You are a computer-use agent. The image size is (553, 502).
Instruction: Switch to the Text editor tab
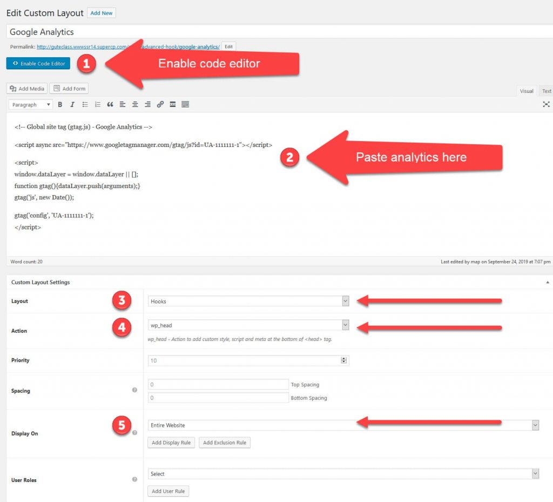click(x=547, y=91)
